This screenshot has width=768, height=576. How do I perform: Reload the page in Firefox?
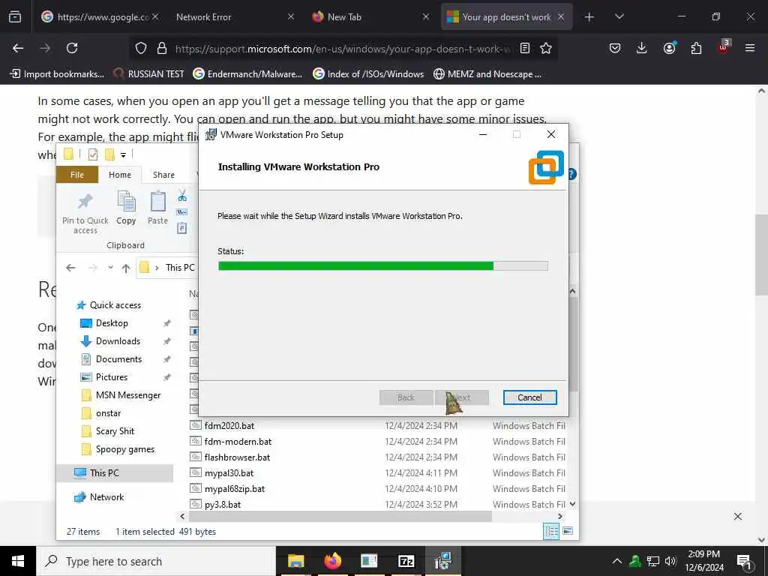pos(72,48)
